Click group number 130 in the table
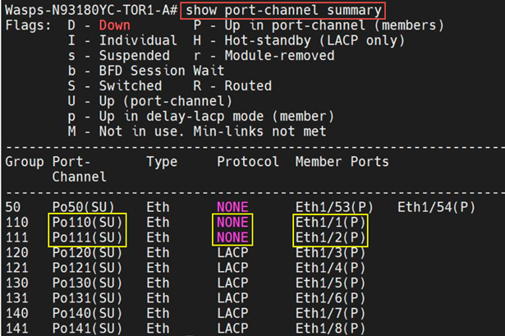The image size is (505, 336). [16, 283]
